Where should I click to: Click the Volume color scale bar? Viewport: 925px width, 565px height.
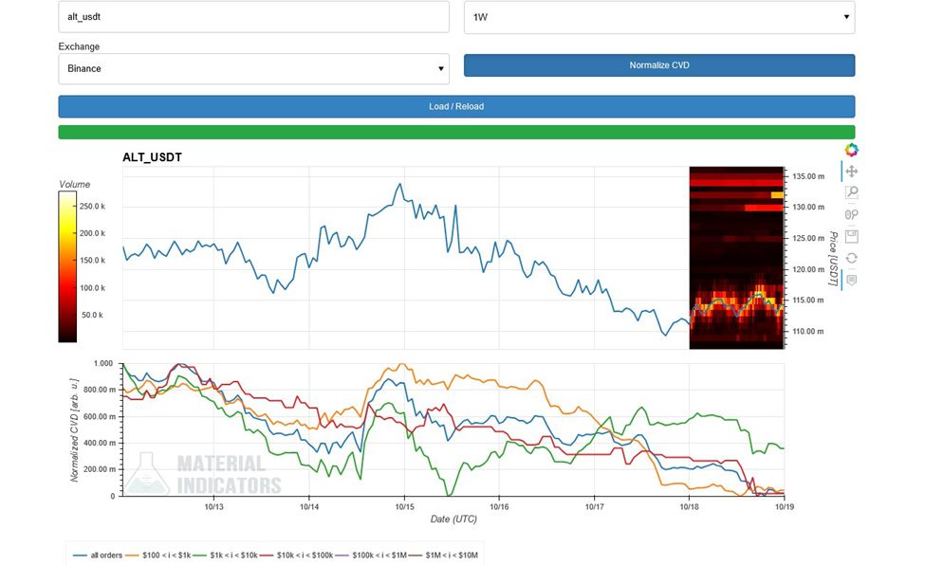coord(67,265)
